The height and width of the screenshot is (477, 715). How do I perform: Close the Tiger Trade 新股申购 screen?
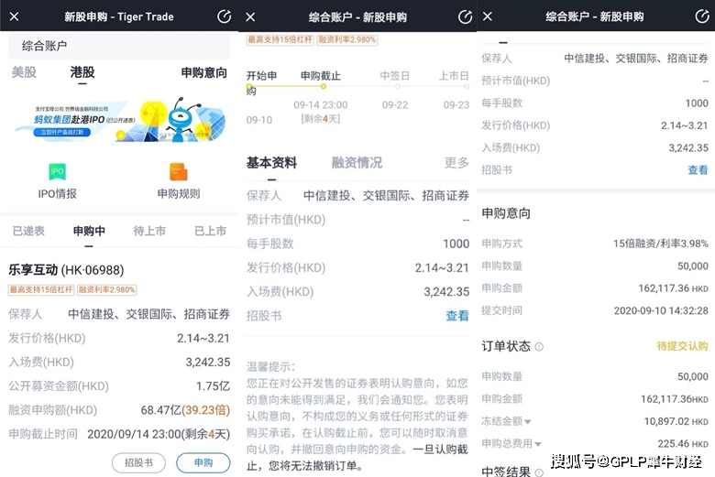[x=14, y=16]
